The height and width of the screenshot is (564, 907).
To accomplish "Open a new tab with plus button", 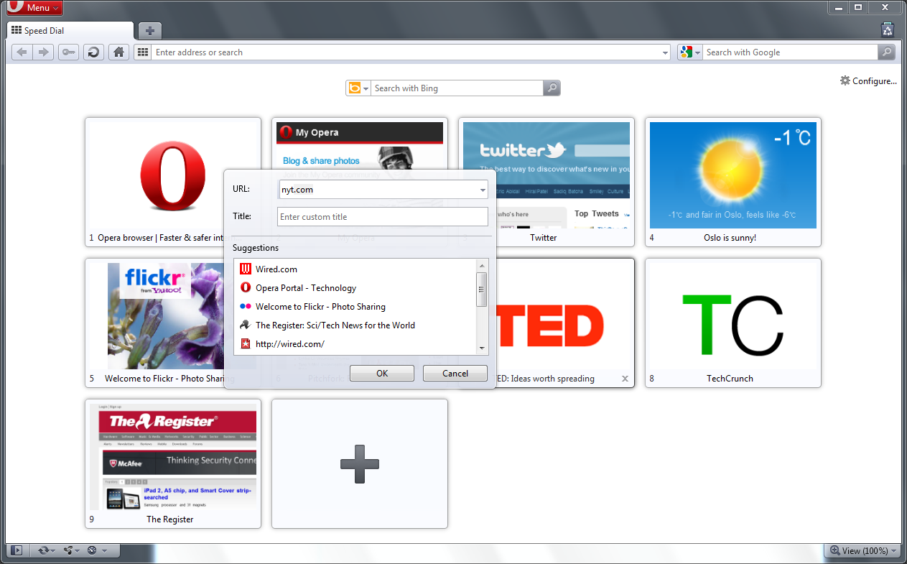I will [x=149, y=31].
